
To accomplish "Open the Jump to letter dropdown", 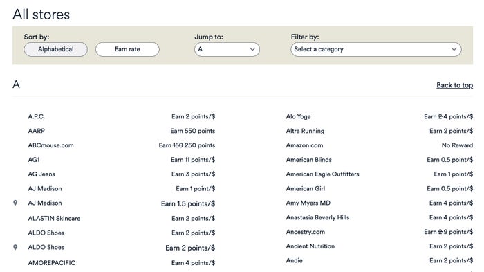I will (227, 49).
